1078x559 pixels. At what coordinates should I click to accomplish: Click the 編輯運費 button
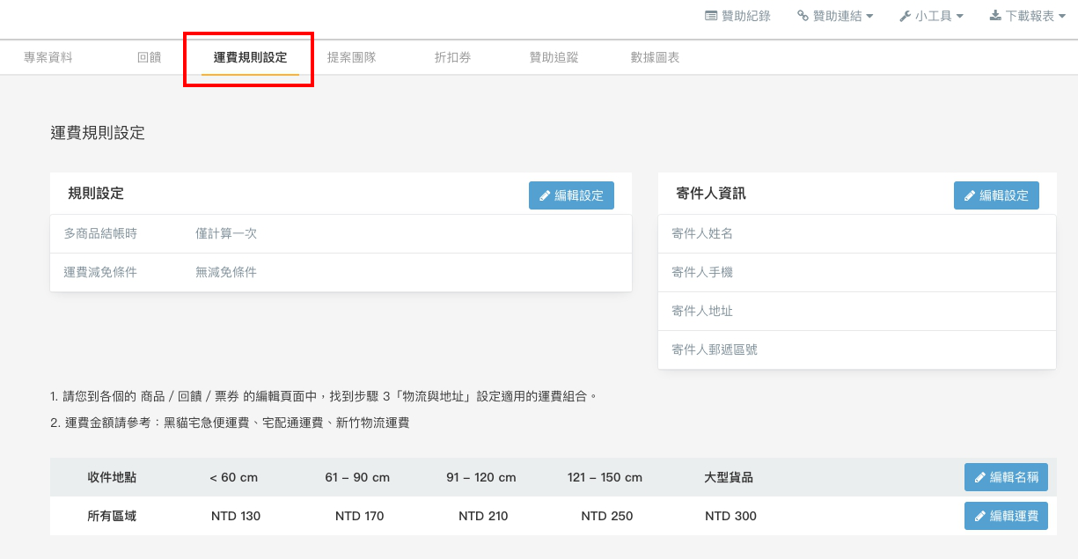[x=1006, y=516]
